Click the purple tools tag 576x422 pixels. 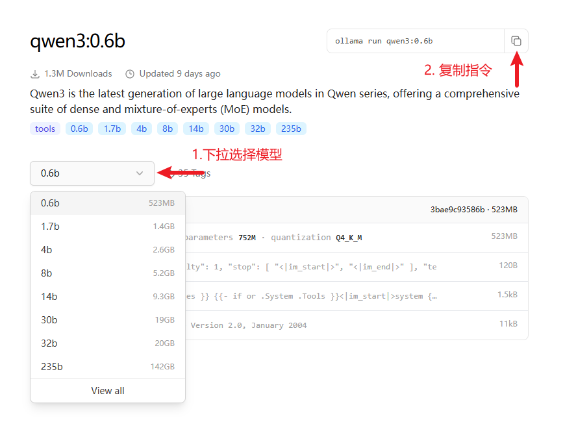pyautogui.click(x=45, y=129)
